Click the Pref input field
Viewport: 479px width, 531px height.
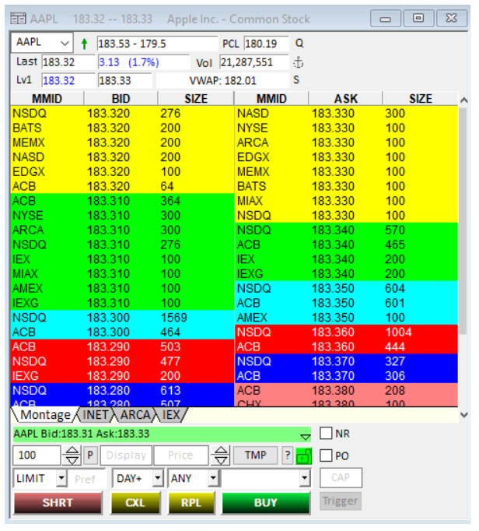86,479
